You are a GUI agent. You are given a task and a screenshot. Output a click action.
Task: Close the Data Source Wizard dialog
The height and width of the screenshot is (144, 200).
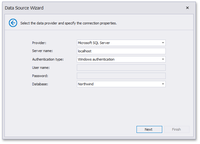(187, 8)
